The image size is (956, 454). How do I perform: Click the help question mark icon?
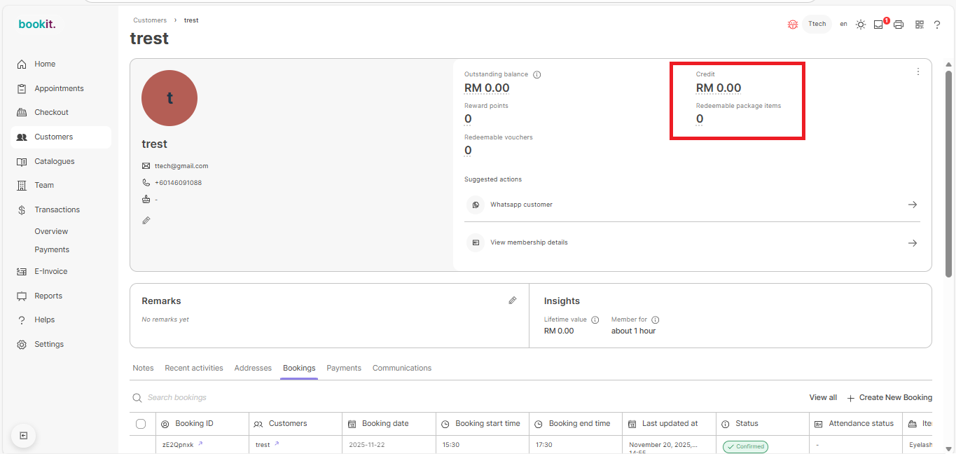click(937, 25)
